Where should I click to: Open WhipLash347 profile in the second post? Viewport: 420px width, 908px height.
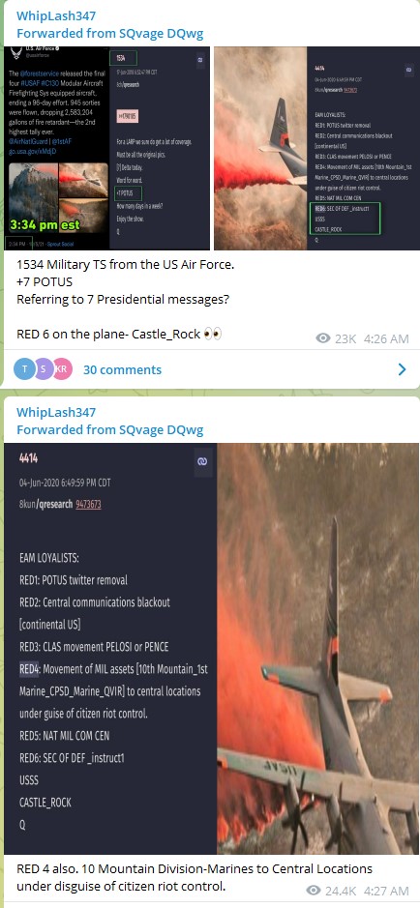point(55,412)
